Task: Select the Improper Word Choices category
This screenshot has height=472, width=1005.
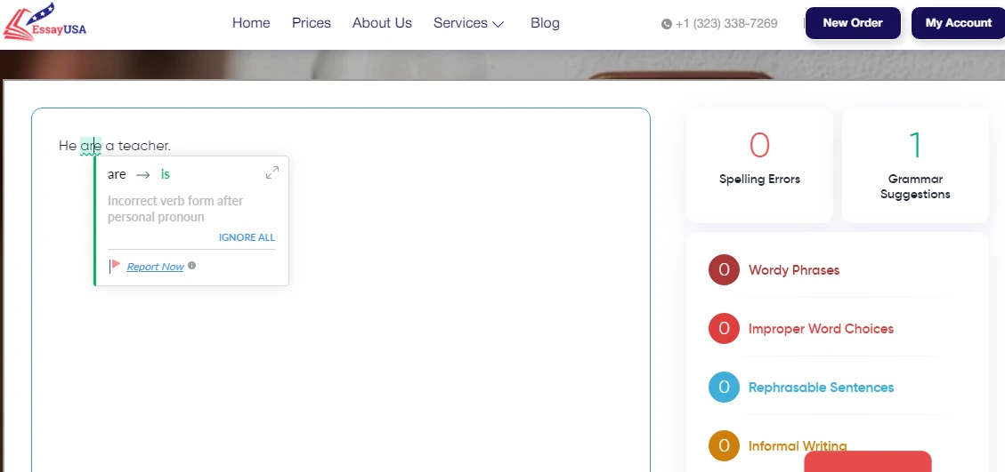Action: pyautogui.click(x=821, y=329)
